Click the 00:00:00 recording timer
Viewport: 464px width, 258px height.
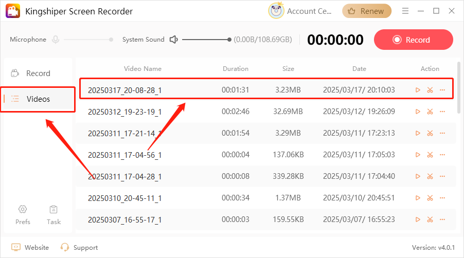pos(335,40)
